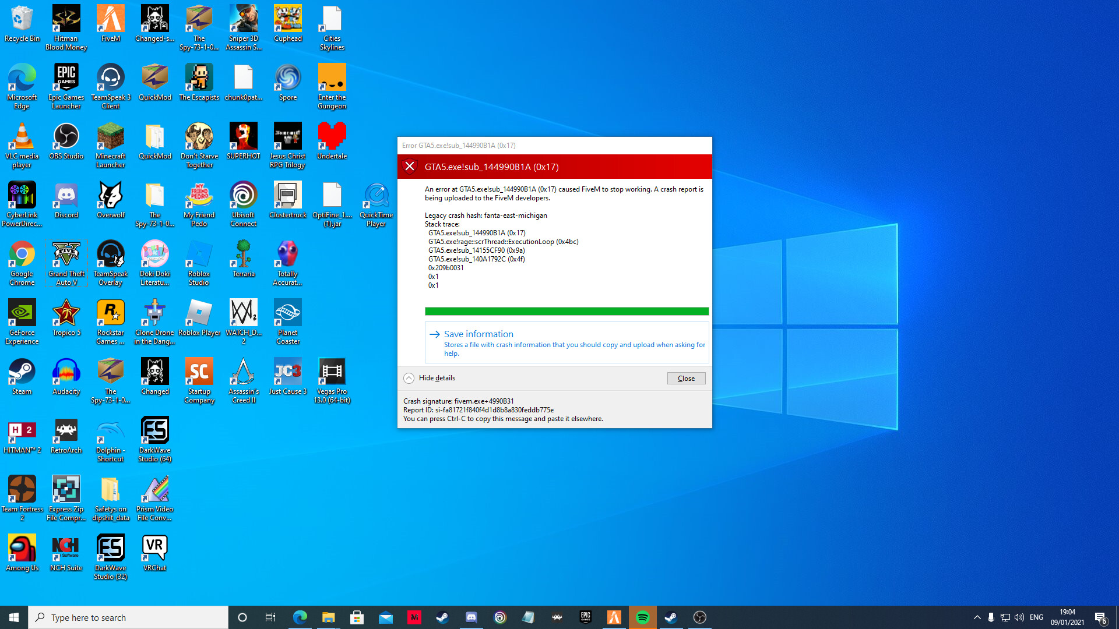Click the green crash upload progress bar
Viewport: 1119px width, 629px height.
pos(566,312)
